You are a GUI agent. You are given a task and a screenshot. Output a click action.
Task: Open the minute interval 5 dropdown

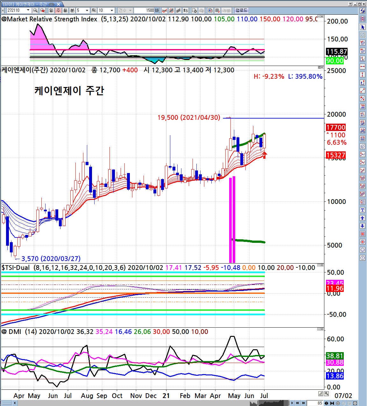click(87, 10)
